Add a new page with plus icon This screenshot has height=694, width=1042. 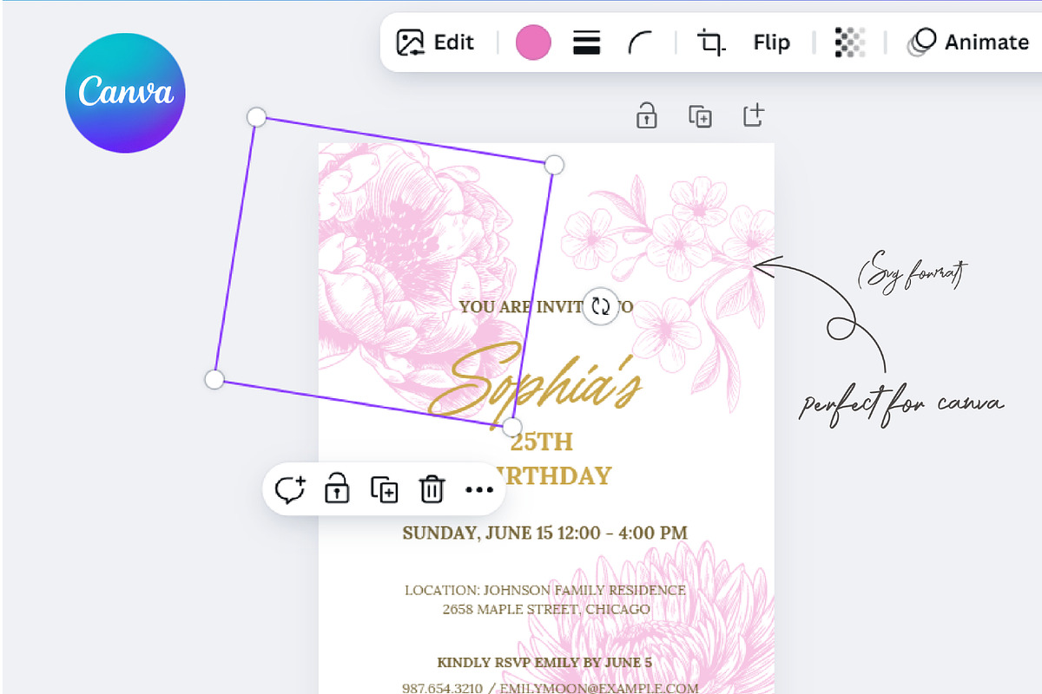click(754, 115)
